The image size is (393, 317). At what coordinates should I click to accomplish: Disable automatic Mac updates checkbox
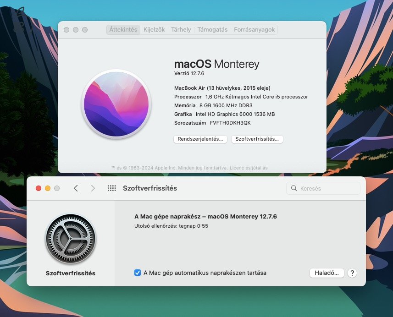pyautogui.click(x=137, y=273)
